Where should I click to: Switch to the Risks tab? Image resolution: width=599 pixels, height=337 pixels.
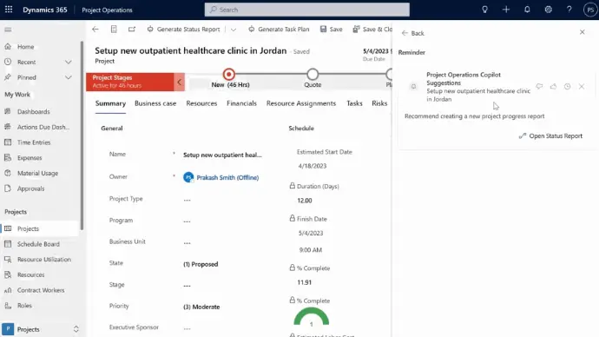(379, 103)
